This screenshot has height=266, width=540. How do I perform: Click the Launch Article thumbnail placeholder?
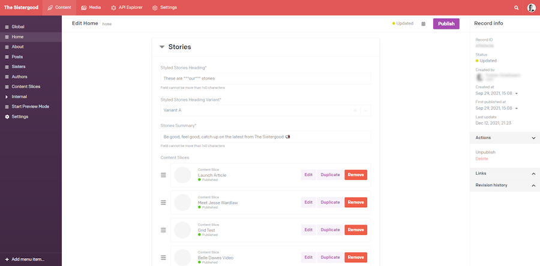point(182,175)
